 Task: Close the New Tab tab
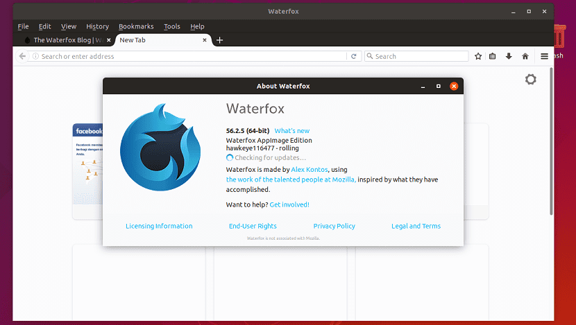click(x=204, y=40)
